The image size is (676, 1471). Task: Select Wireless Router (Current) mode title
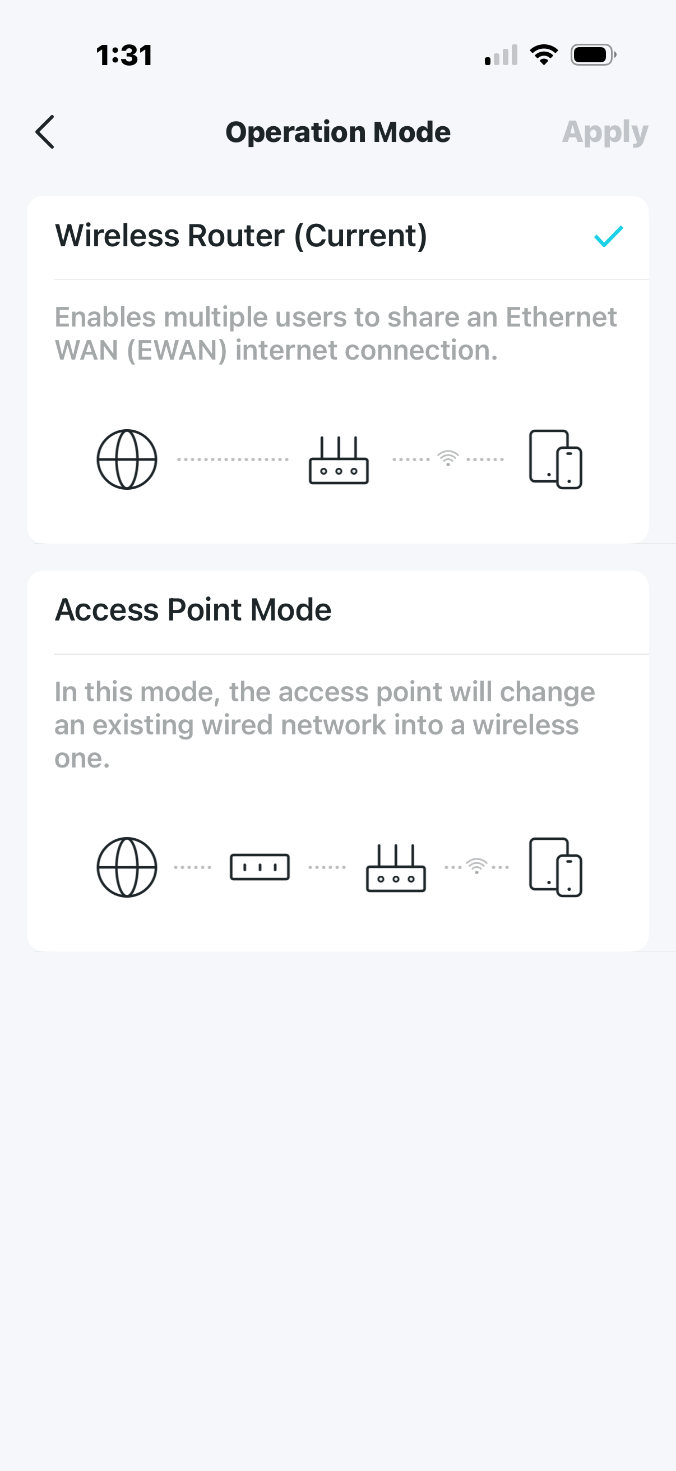pos(240,236)
